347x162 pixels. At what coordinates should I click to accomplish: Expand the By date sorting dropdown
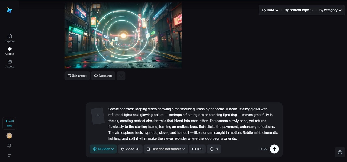click(x=269, y=10)
